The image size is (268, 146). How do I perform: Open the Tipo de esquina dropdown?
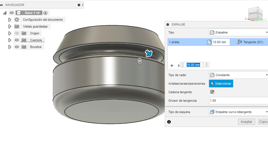pyautogui.click(x=238, y=112)
